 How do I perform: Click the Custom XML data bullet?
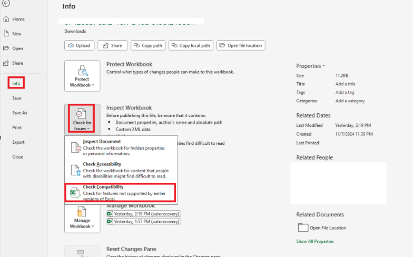pyautogui.click(x=133, y=130)
